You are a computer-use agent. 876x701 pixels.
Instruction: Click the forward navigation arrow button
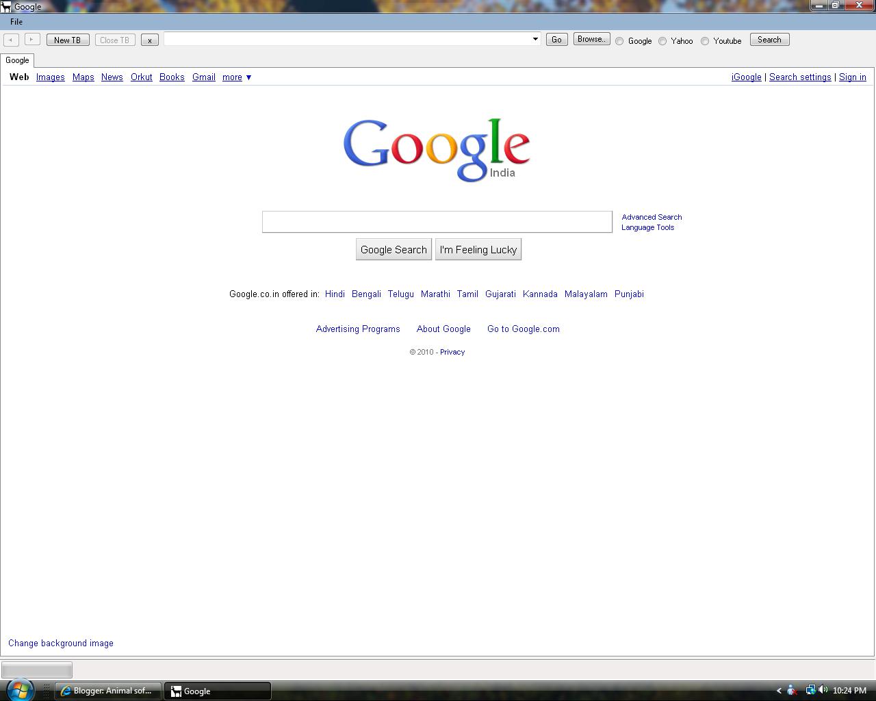tap(32, 40)
